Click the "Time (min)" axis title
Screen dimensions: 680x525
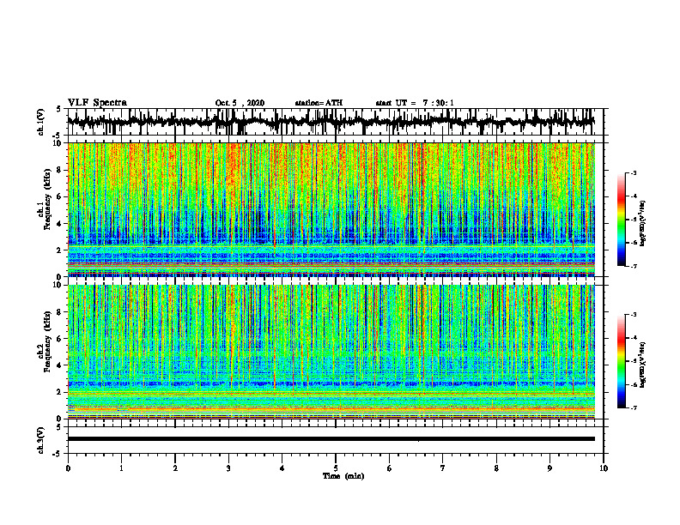point(343,476)
